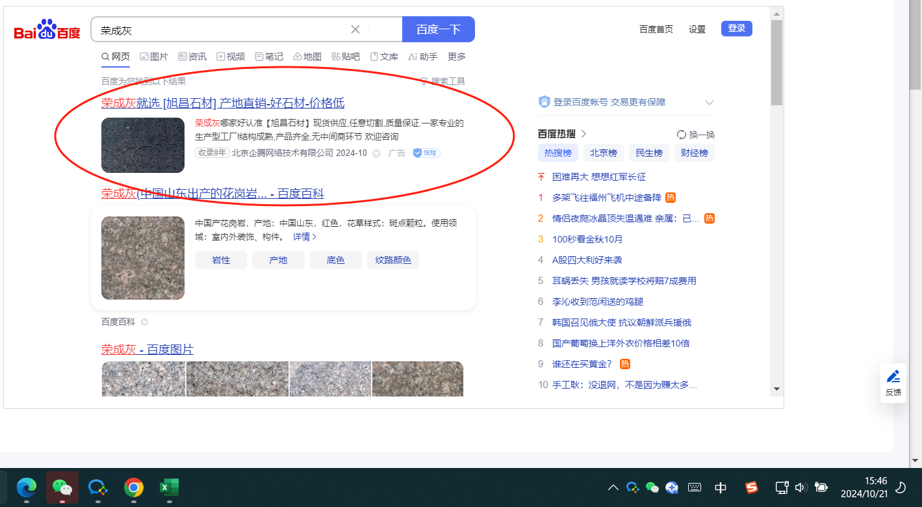Click the page vertical scrollbar thumb
The width and height of the screenshot is (922, 507).
click(776, 62)
